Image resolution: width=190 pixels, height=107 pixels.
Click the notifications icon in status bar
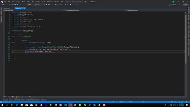tap(187, 102)
